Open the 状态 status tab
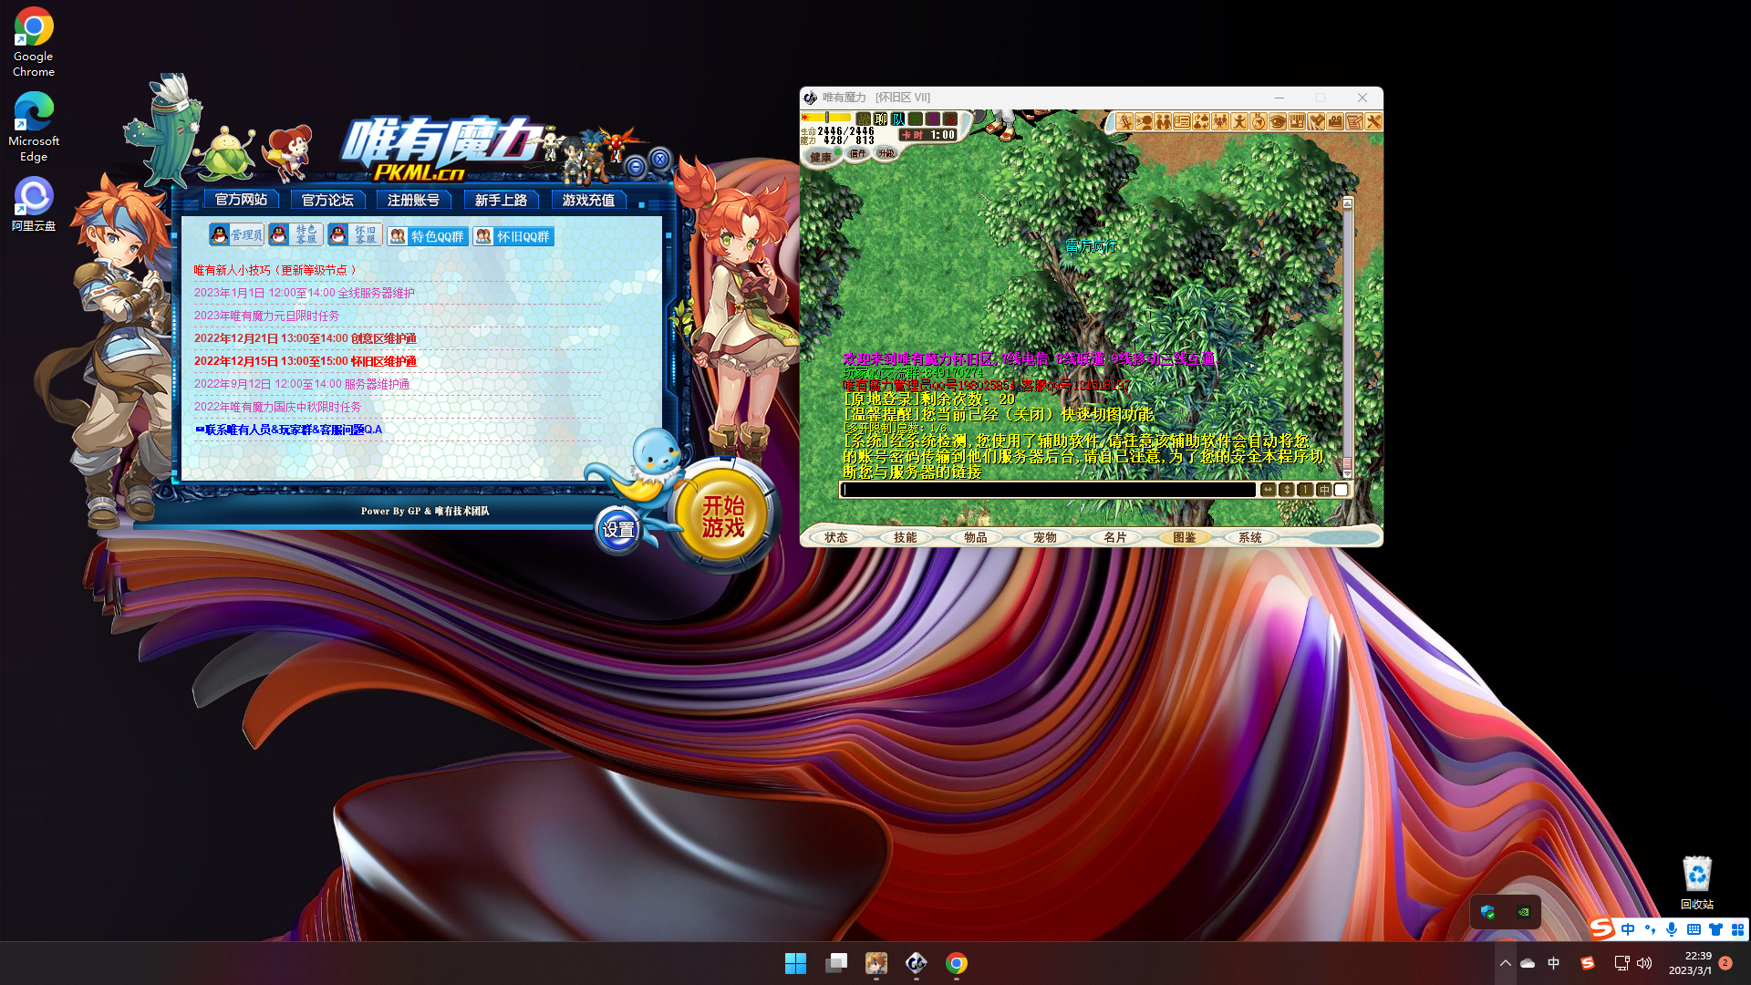1751x985 pixels. [x=836, y=537]
